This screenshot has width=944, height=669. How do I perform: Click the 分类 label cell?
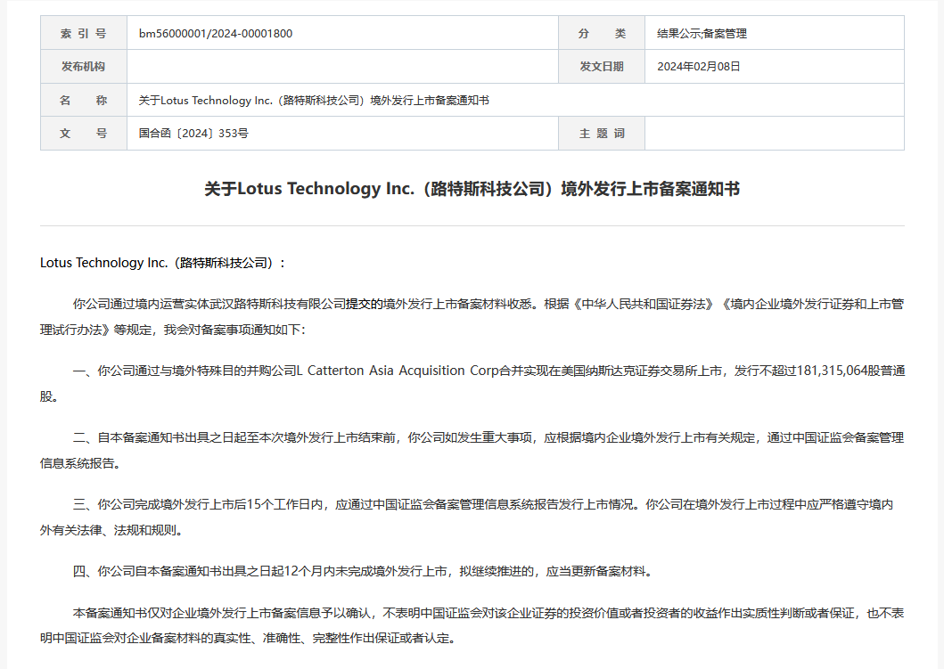[602, 33]
